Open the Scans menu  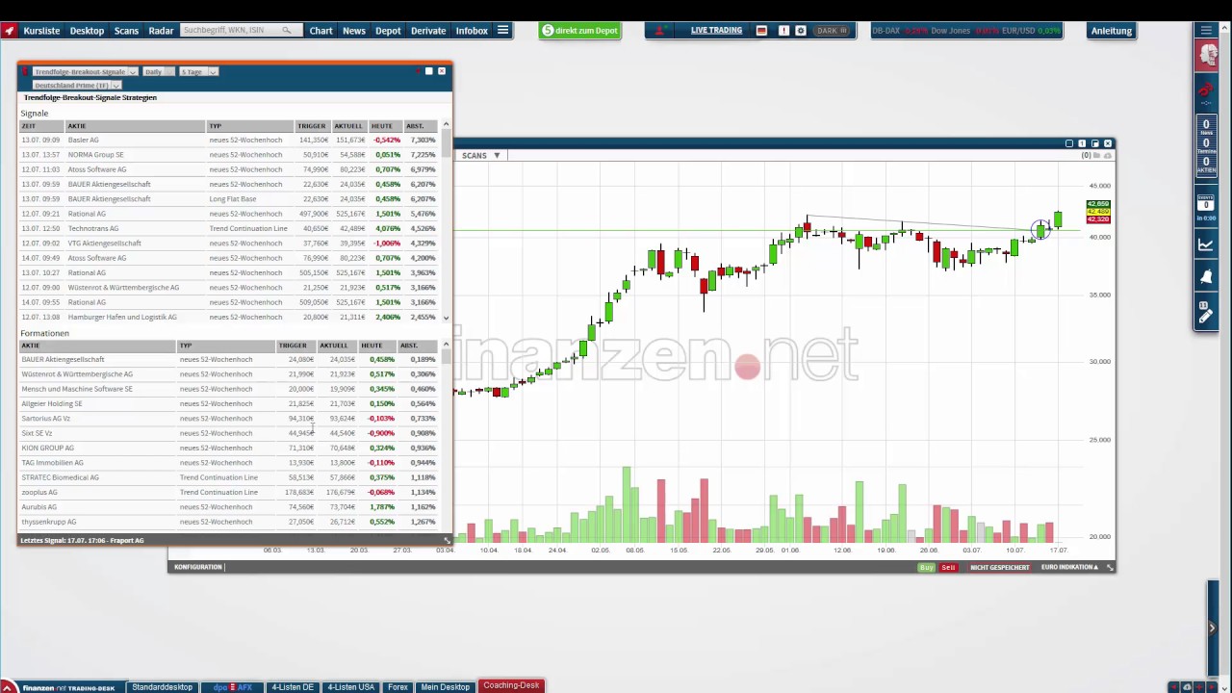click(126, 31)
